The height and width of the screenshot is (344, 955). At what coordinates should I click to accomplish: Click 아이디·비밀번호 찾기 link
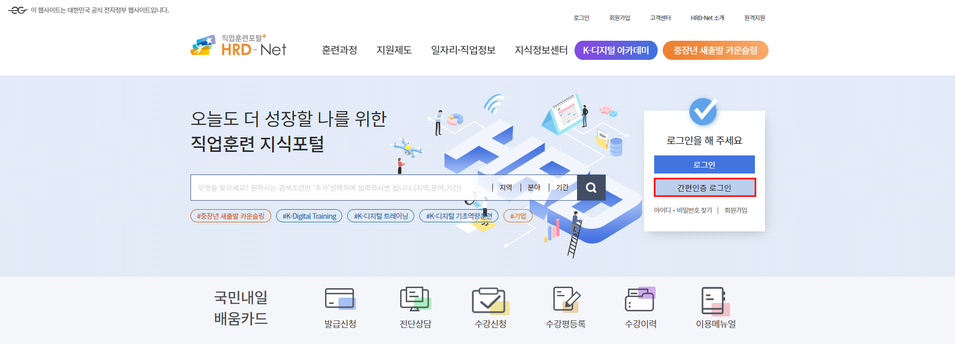pyautogui.click(x=683, y=210)
